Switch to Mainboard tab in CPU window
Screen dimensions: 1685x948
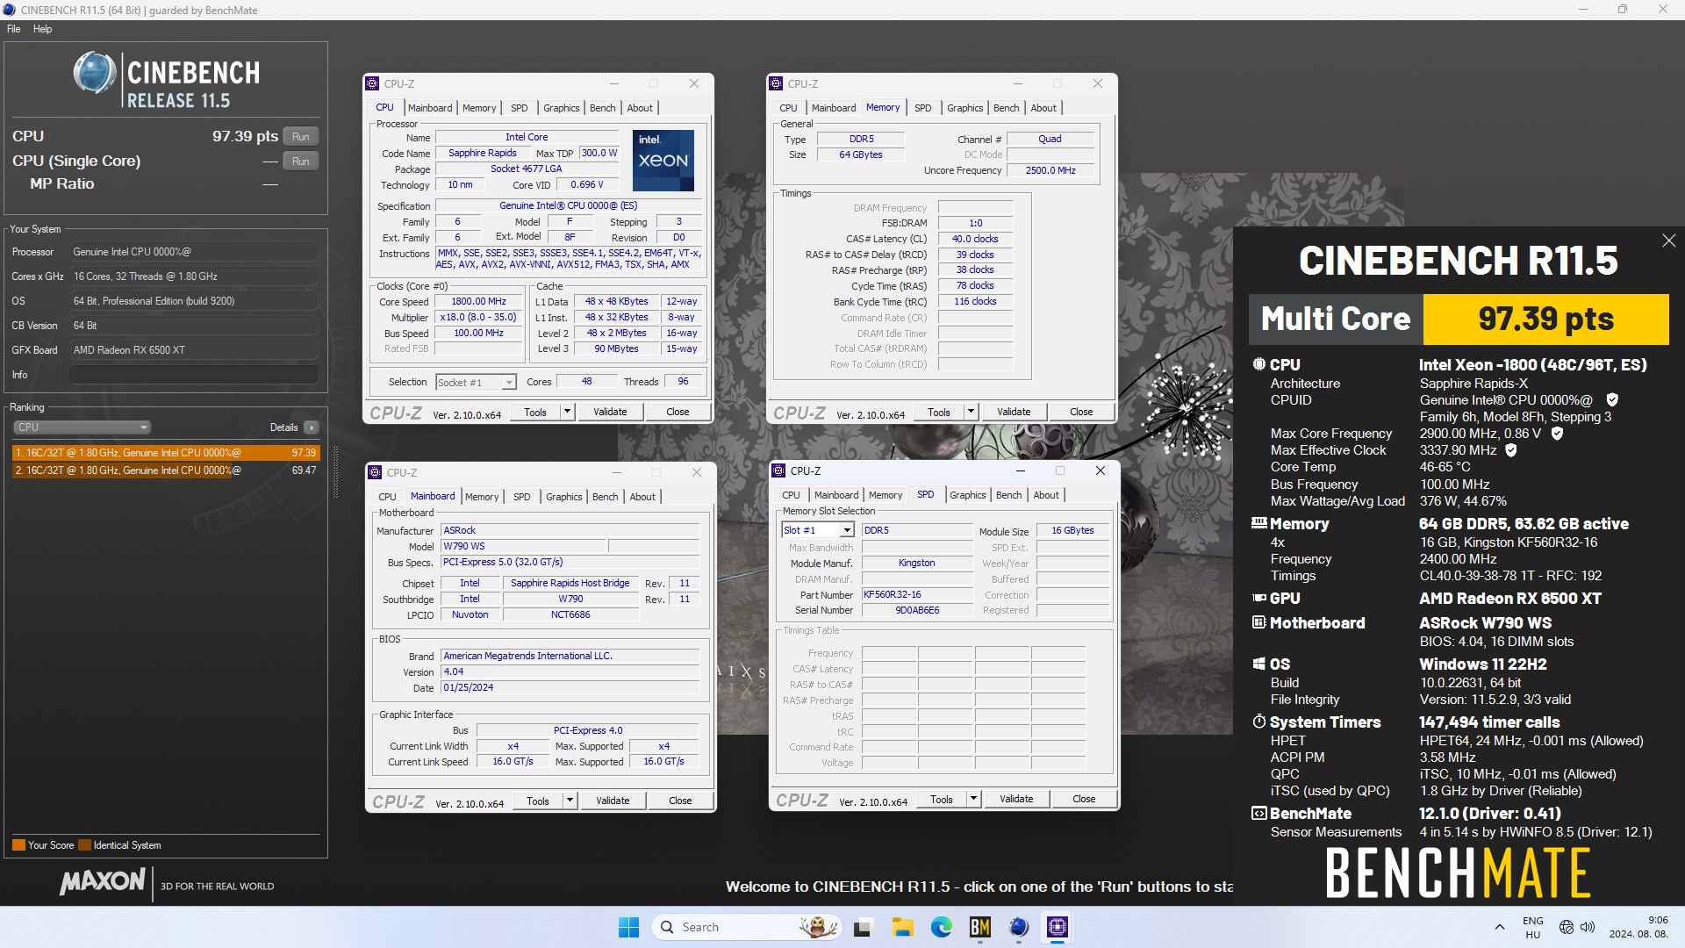tap(430, 108)
